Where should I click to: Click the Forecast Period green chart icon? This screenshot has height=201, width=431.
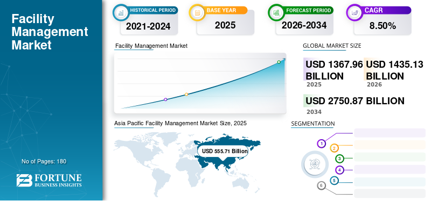[x=276, y=12]
